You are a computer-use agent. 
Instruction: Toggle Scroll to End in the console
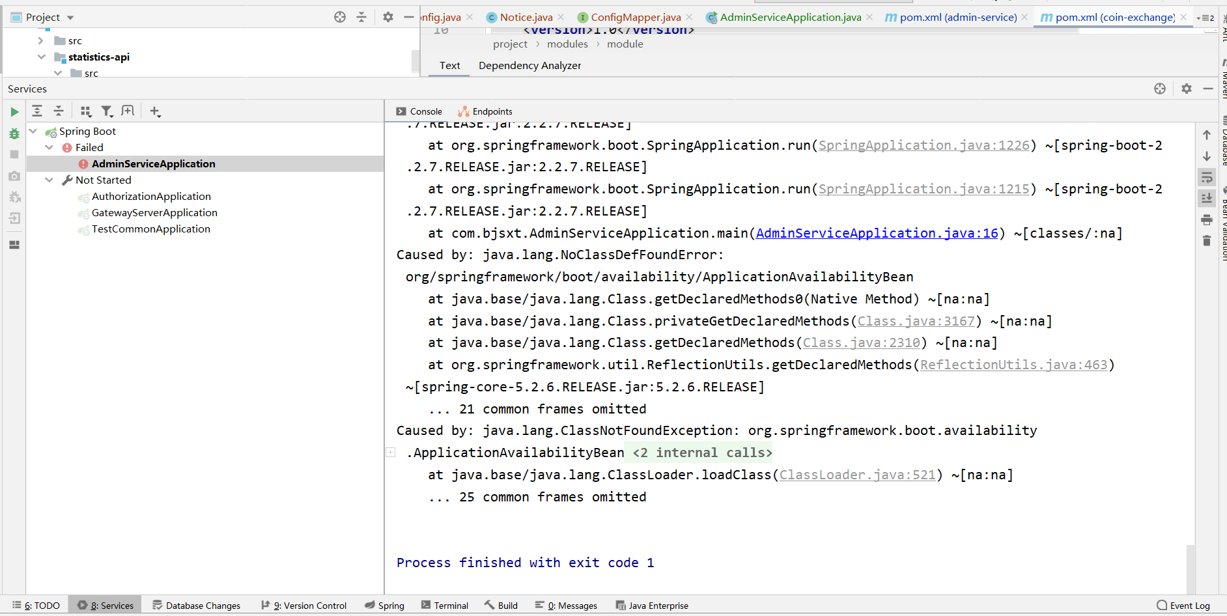point(1207,198)
